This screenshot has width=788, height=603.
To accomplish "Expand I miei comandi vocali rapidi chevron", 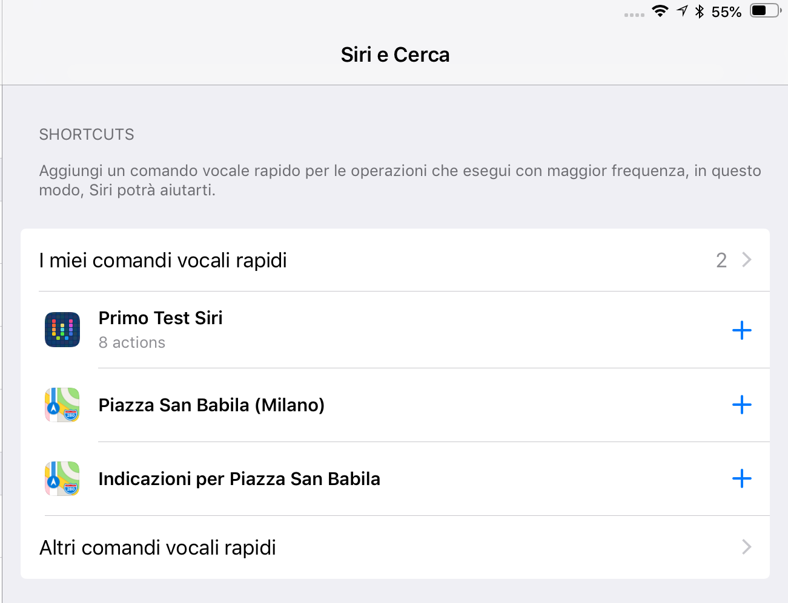I will tap(747, 260).
